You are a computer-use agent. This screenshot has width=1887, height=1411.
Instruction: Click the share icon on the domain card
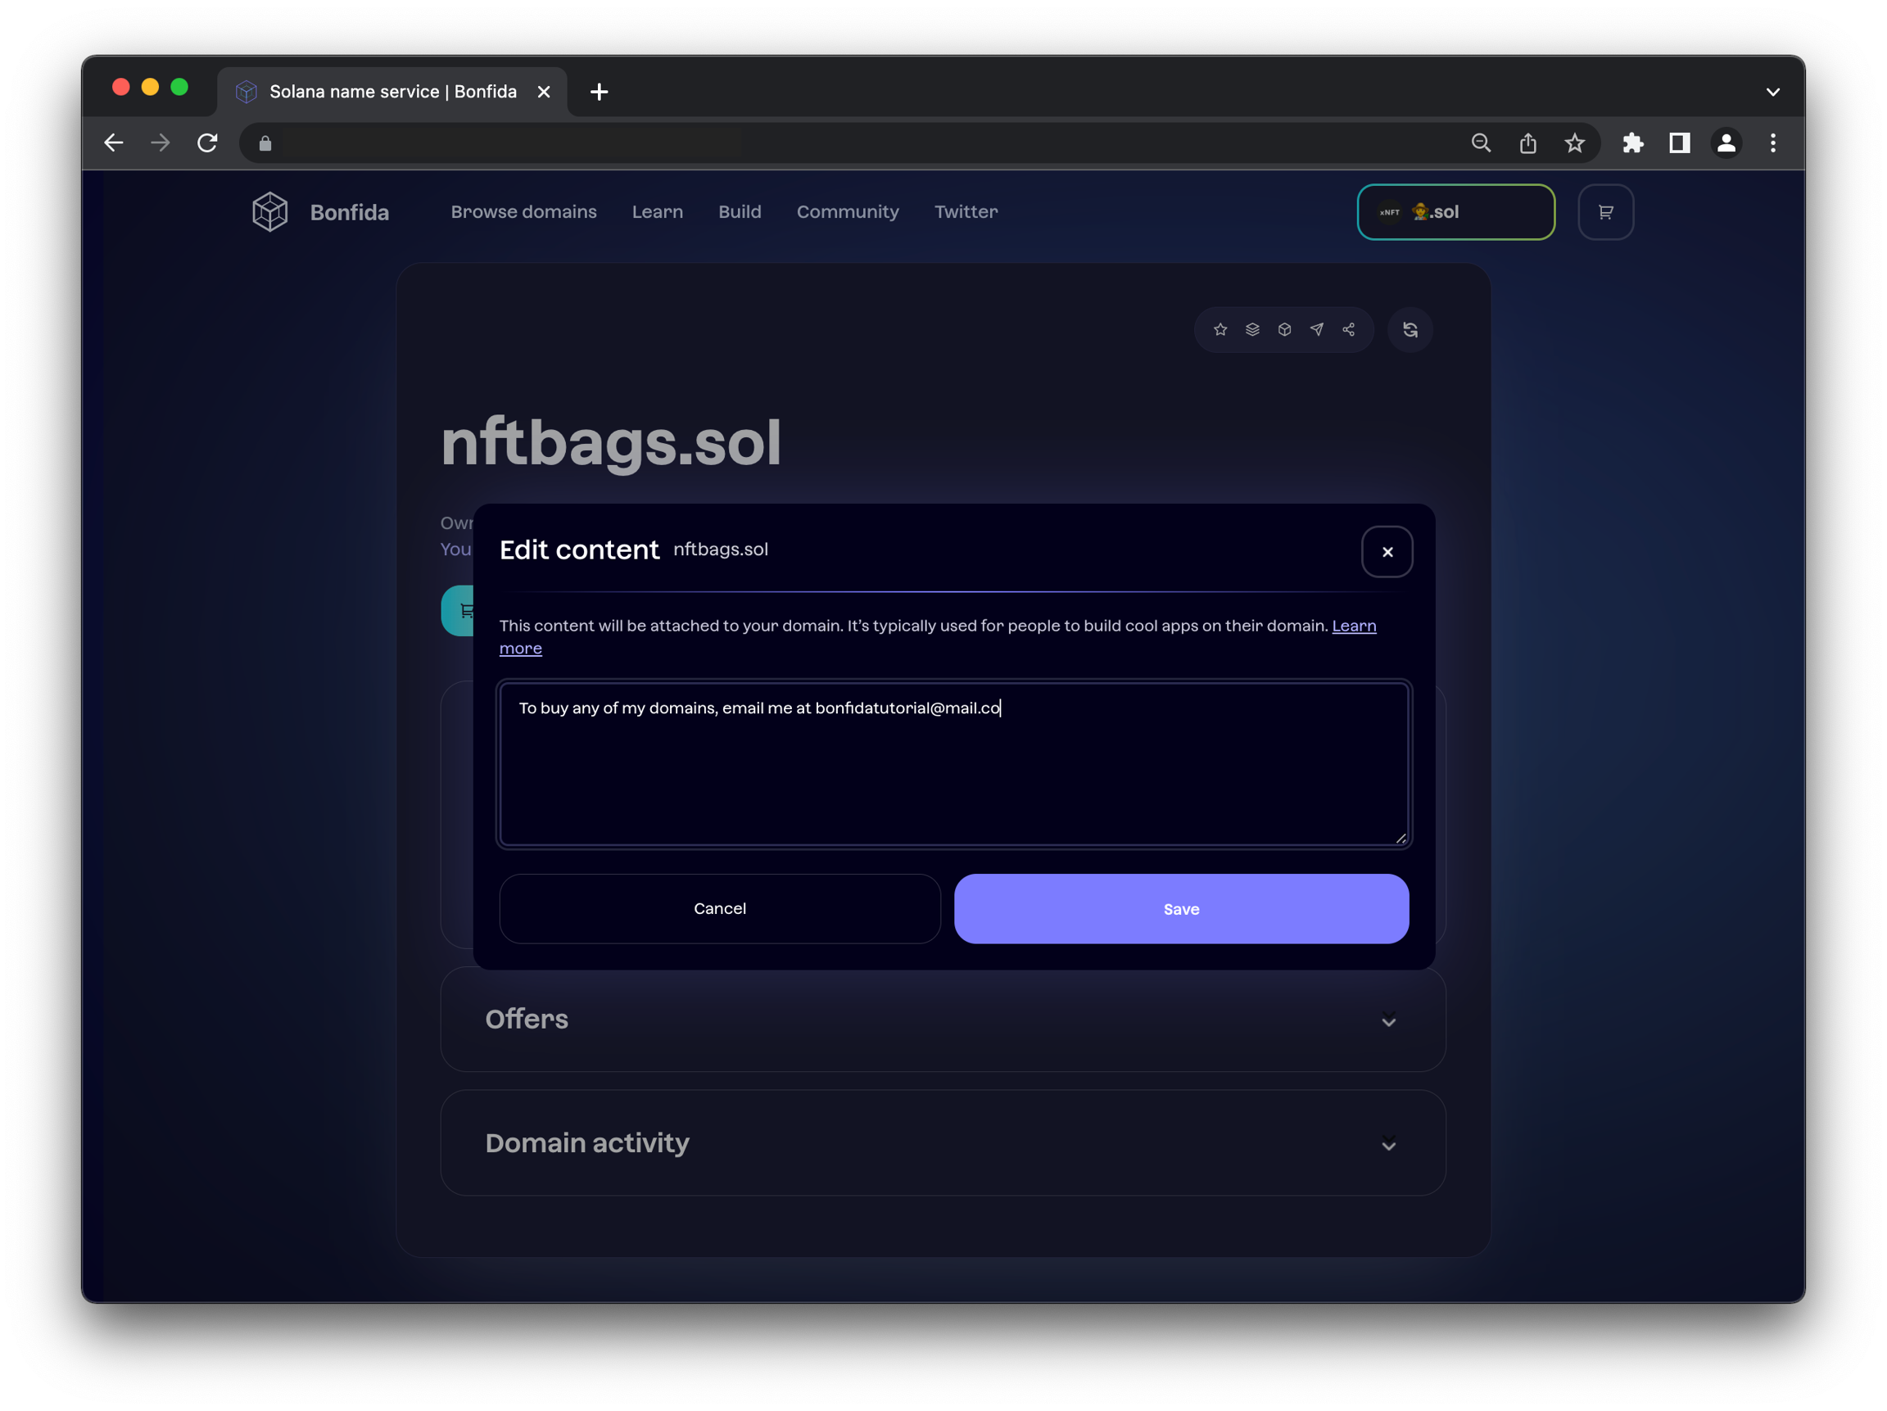[x=1349, y=329]
